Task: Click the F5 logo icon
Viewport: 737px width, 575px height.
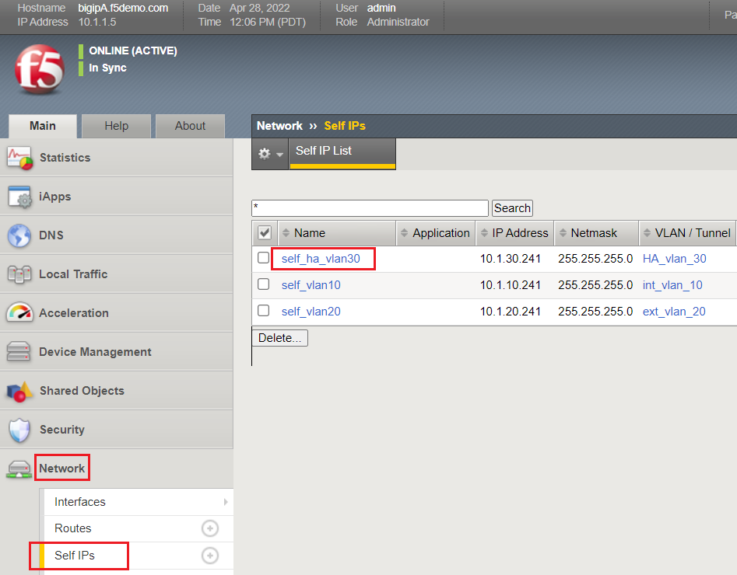Action: (x=40, y=68)
